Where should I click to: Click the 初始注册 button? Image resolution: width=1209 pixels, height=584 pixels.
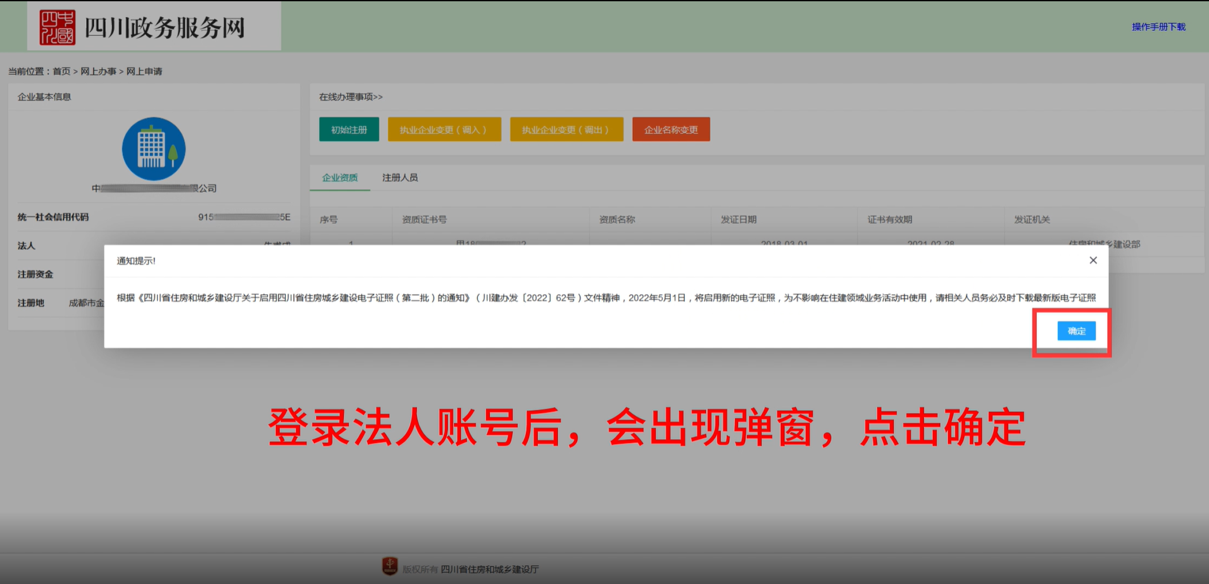point(349,129)
